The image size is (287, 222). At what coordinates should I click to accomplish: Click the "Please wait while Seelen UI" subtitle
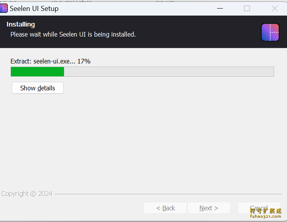[x=73, y=34]
